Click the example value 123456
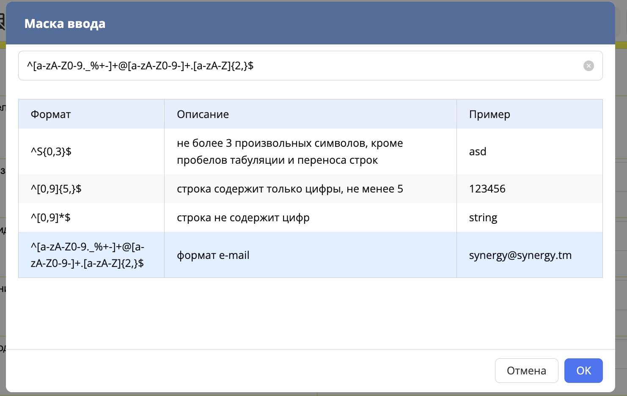The width and height of the screenshot is (627, 396). click(x=487, y=189)
